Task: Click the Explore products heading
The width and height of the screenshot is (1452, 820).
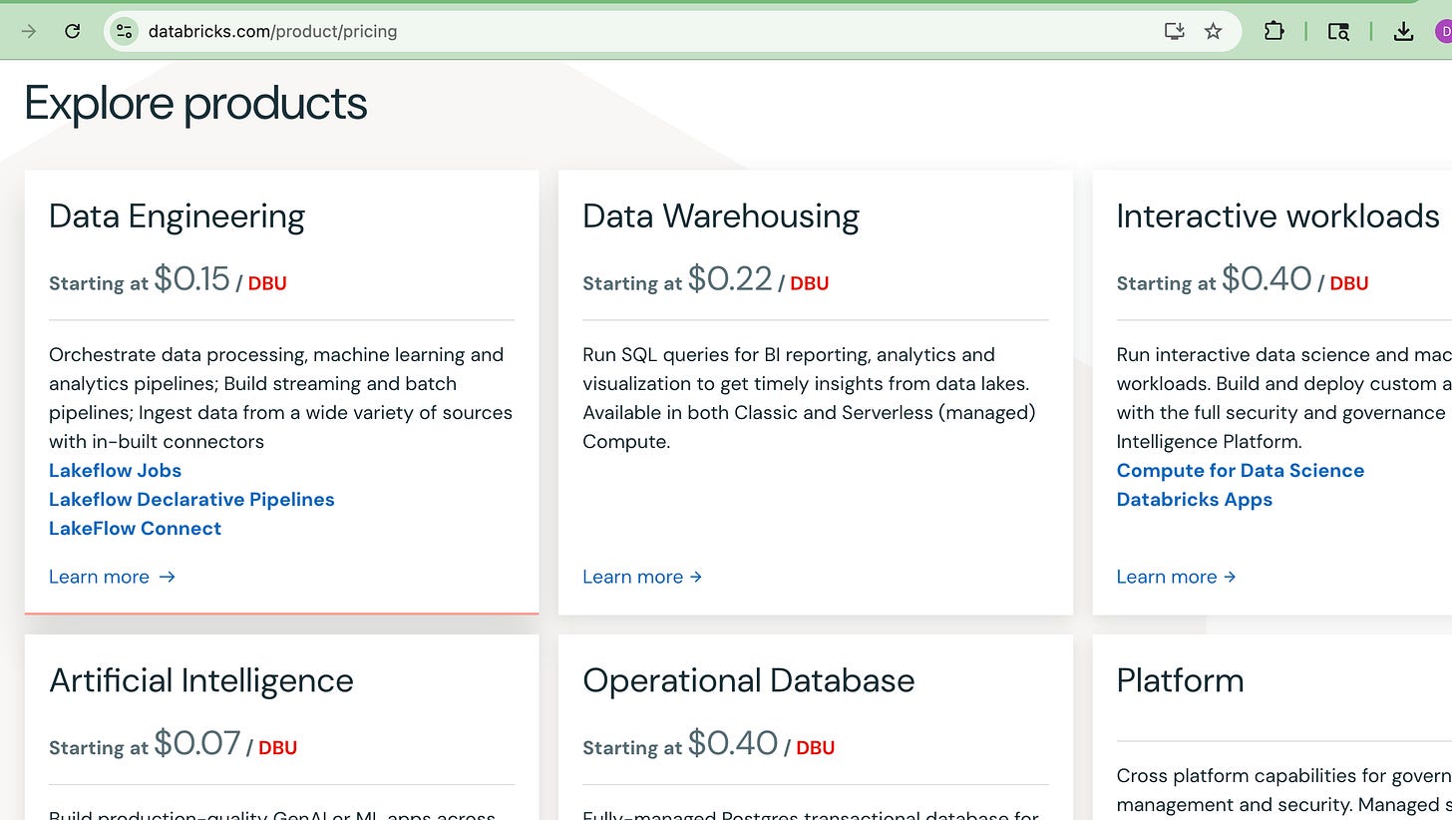Action: (x=195, y=103)
